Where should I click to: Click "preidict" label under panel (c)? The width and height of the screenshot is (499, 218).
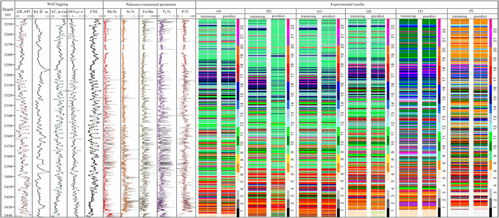click(x=329, y=16)
